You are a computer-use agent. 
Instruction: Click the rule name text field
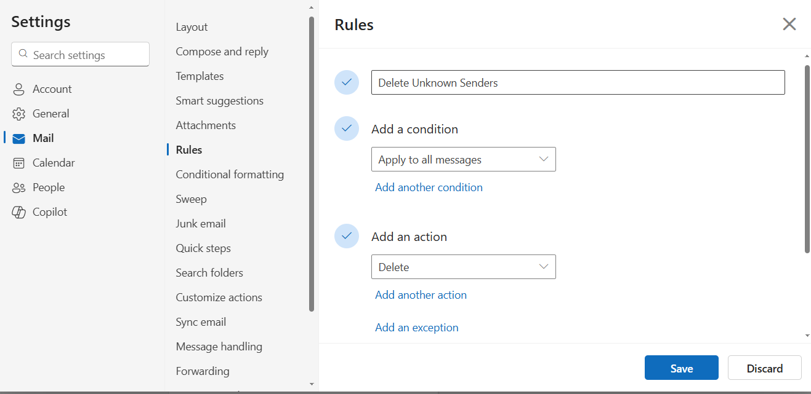coord(578,82)
